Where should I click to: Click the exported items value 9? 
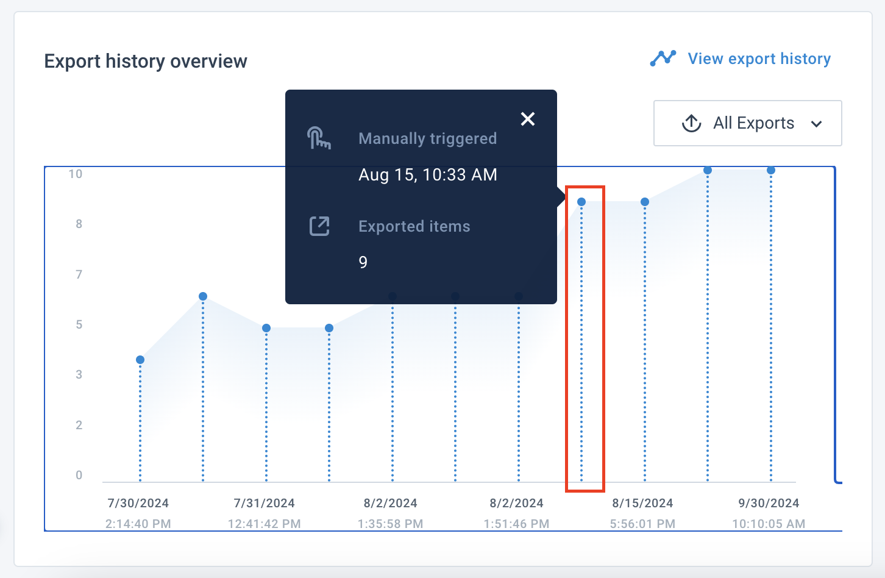coord(363,262)
